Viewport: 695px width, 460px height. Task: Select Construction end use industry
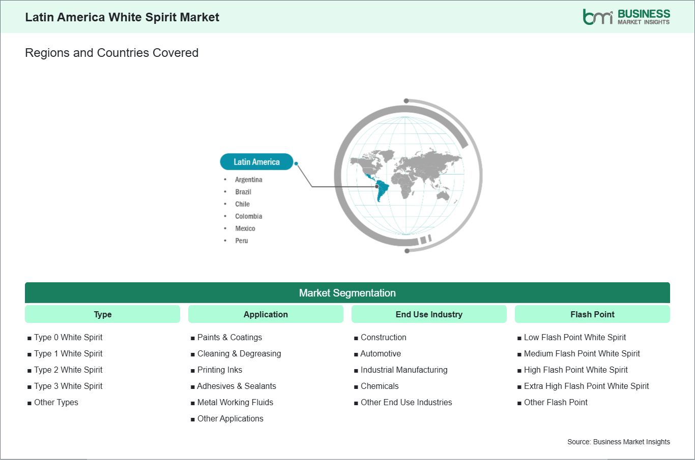pyautogui.click(x=383, y=337)
